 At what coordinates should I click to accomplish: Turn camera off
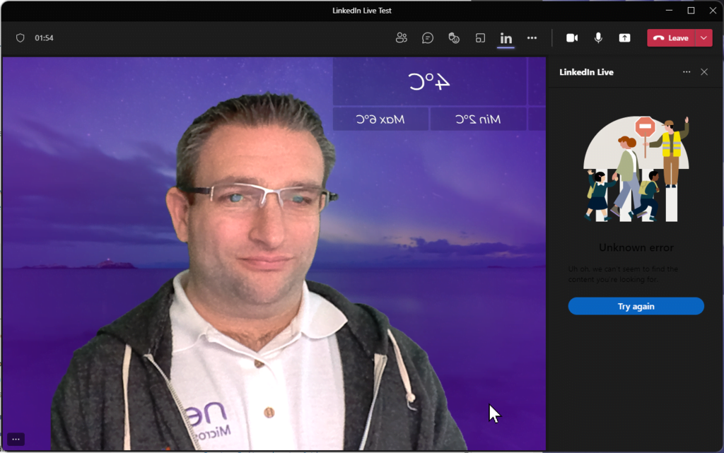pyautogui.click(x=572, y=38)
